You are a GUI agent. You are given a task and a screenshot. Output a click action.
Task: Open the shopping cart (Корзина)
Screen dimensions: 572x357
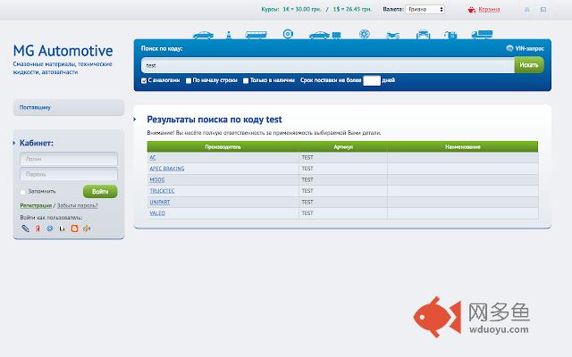489,9
